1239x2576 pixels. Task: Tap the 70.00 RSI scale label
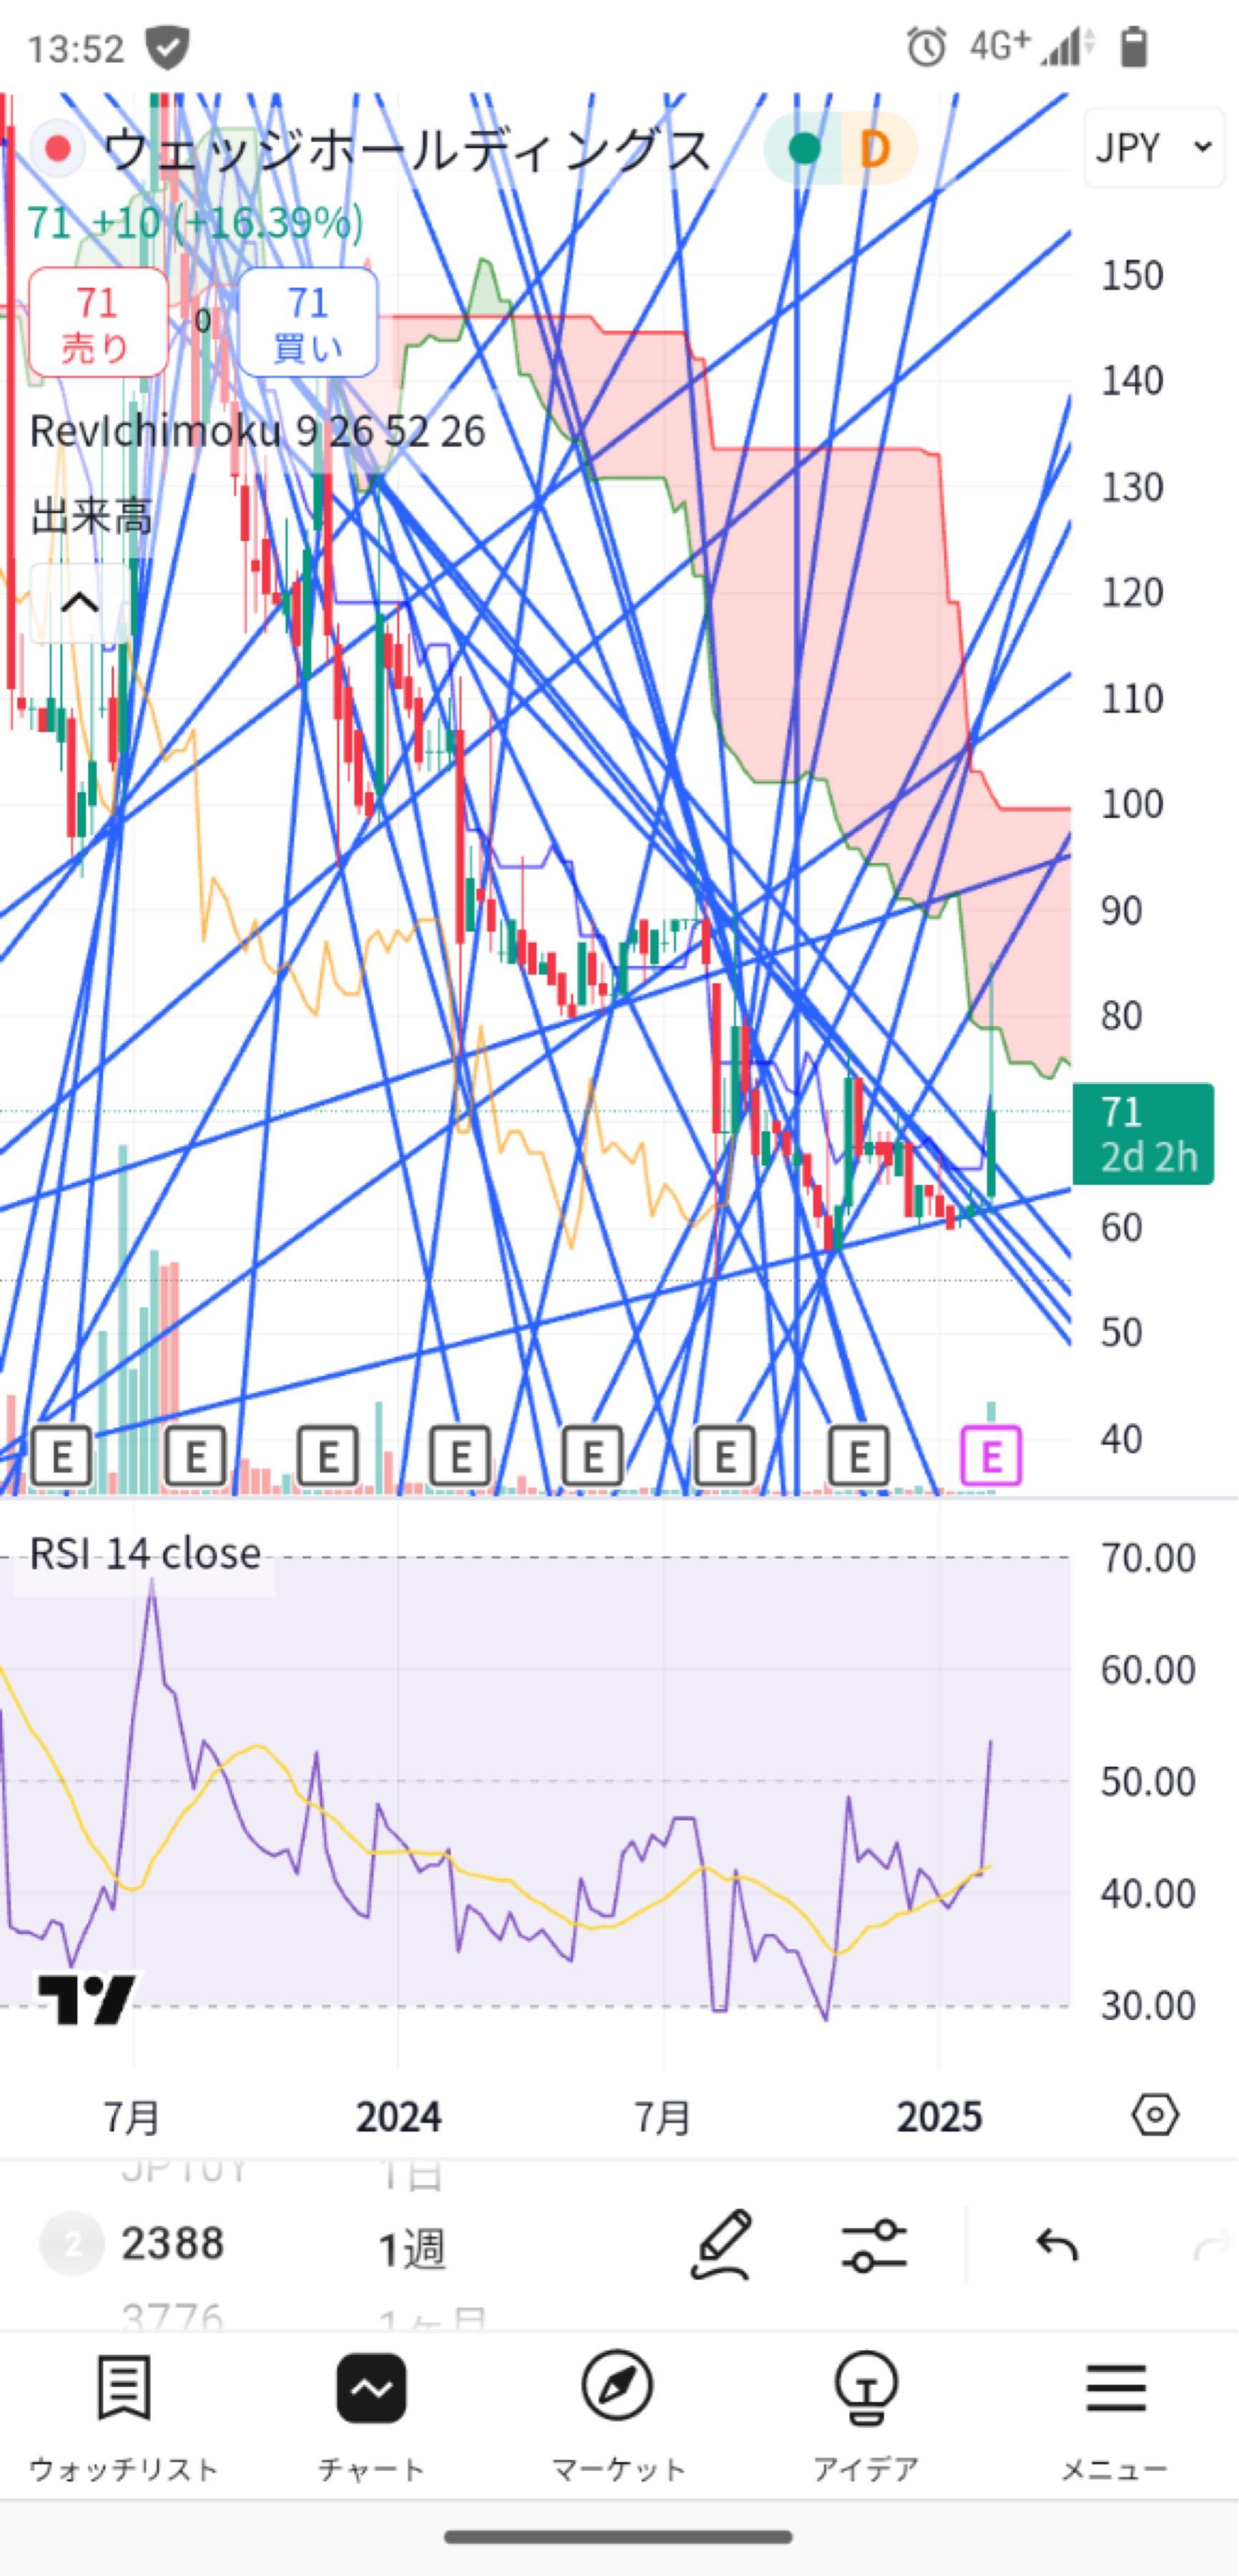pos(1148,1558)
